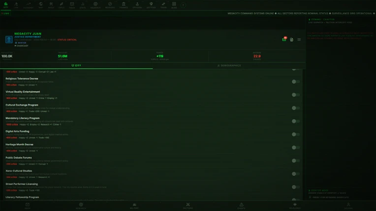Click the help question mark button

point(183,5)
